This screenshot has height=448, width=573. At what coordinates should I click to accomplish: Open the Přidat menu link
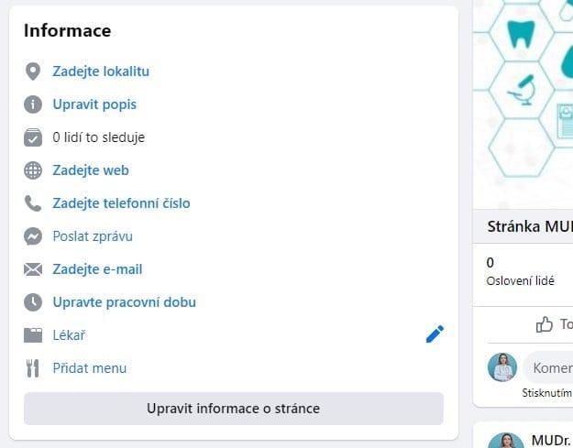[89, 368]
